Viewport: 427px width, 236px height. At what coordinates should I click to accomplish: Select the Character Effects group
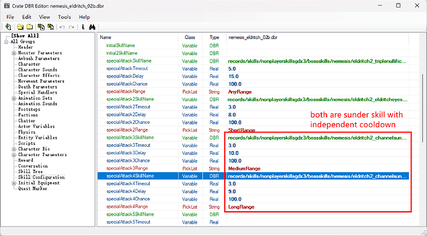[38, 76]
